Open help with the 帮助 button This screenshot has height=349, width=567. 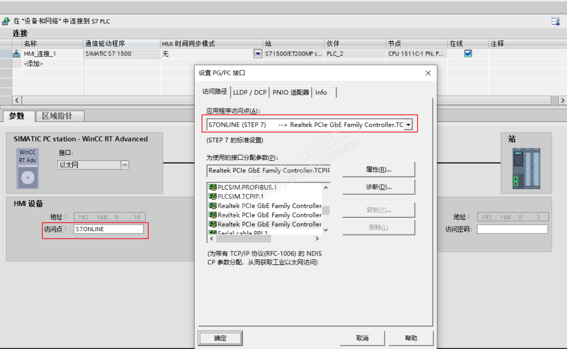tap(411, 338)
